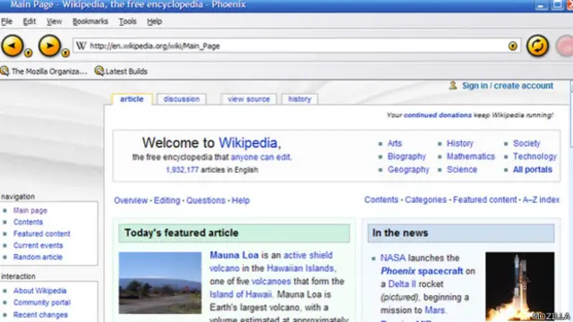Open the Edit menu
573x322 pixels.
(x=30, y=21)
